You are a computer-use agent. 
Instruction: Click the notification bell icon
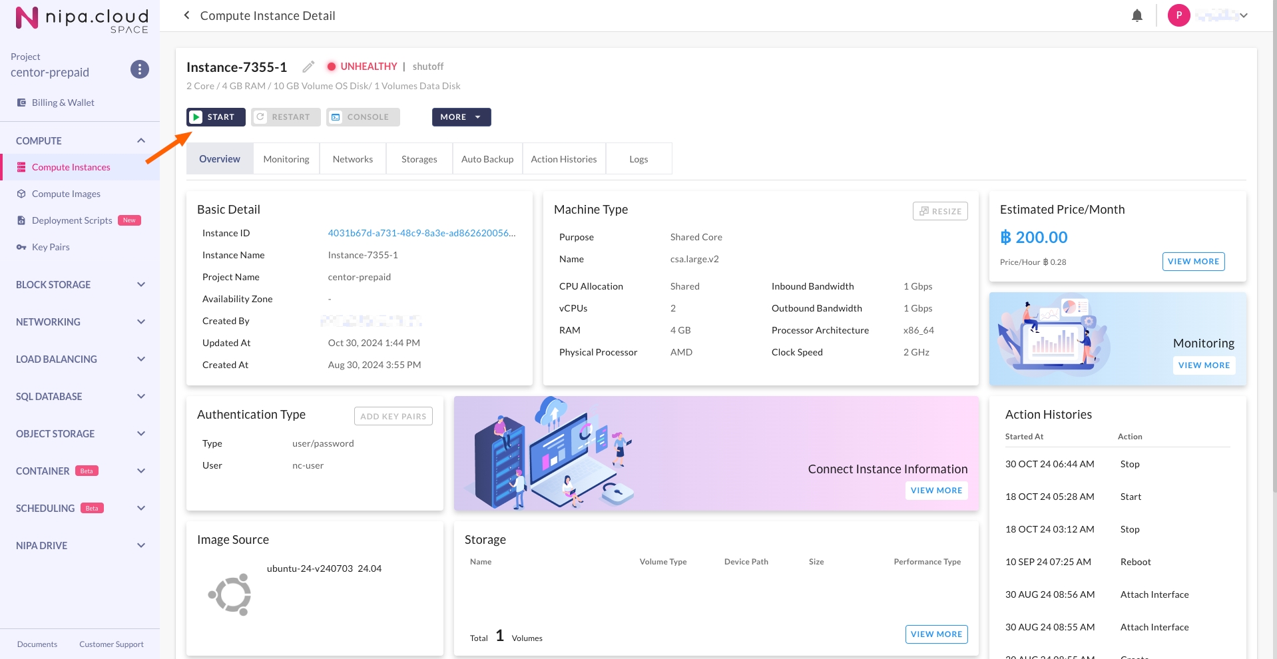point(1137,15)
